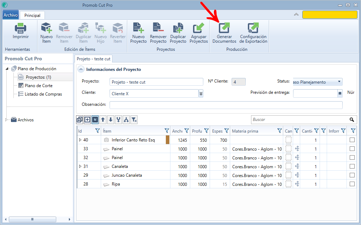The height and width of the screenshot is (225, 361).
Task: Click the move arrows icon on row 33
Action: pos(297,148)
